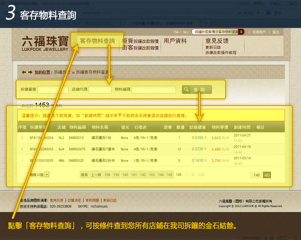Open the 意見反馈 menu
The height and width of the screenshot is (240, 301).
pos(217,41)
